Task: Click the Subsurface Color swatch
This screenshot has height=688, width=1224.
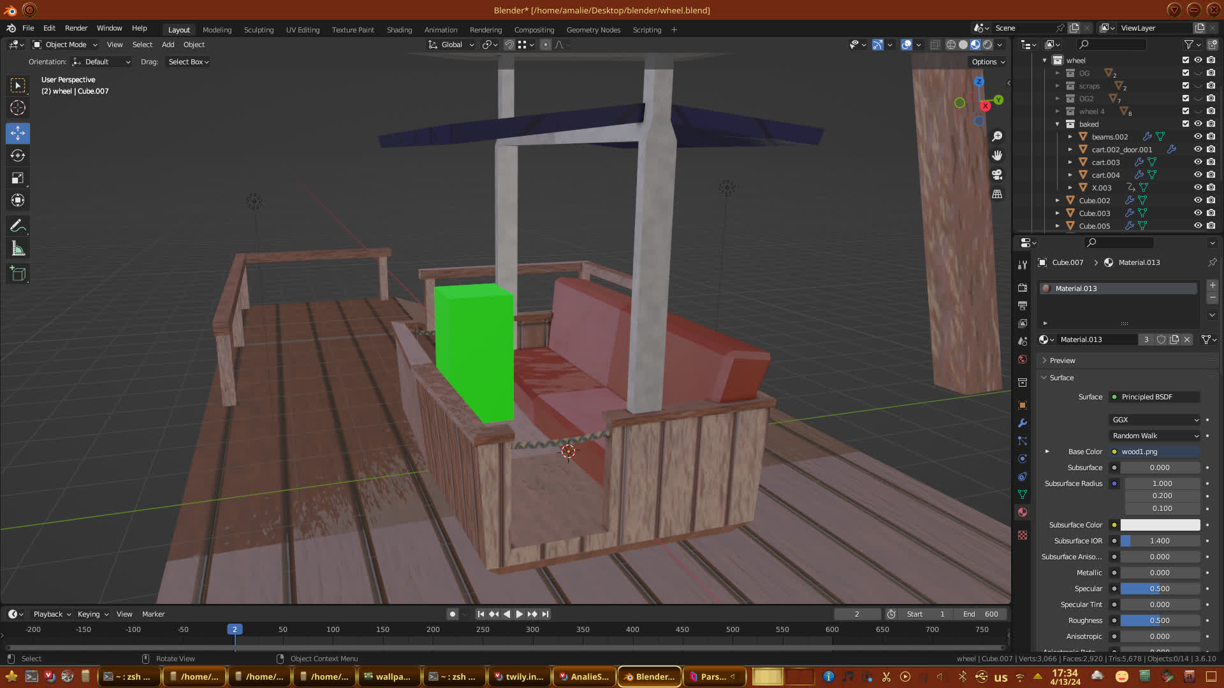Action: 1160,525
